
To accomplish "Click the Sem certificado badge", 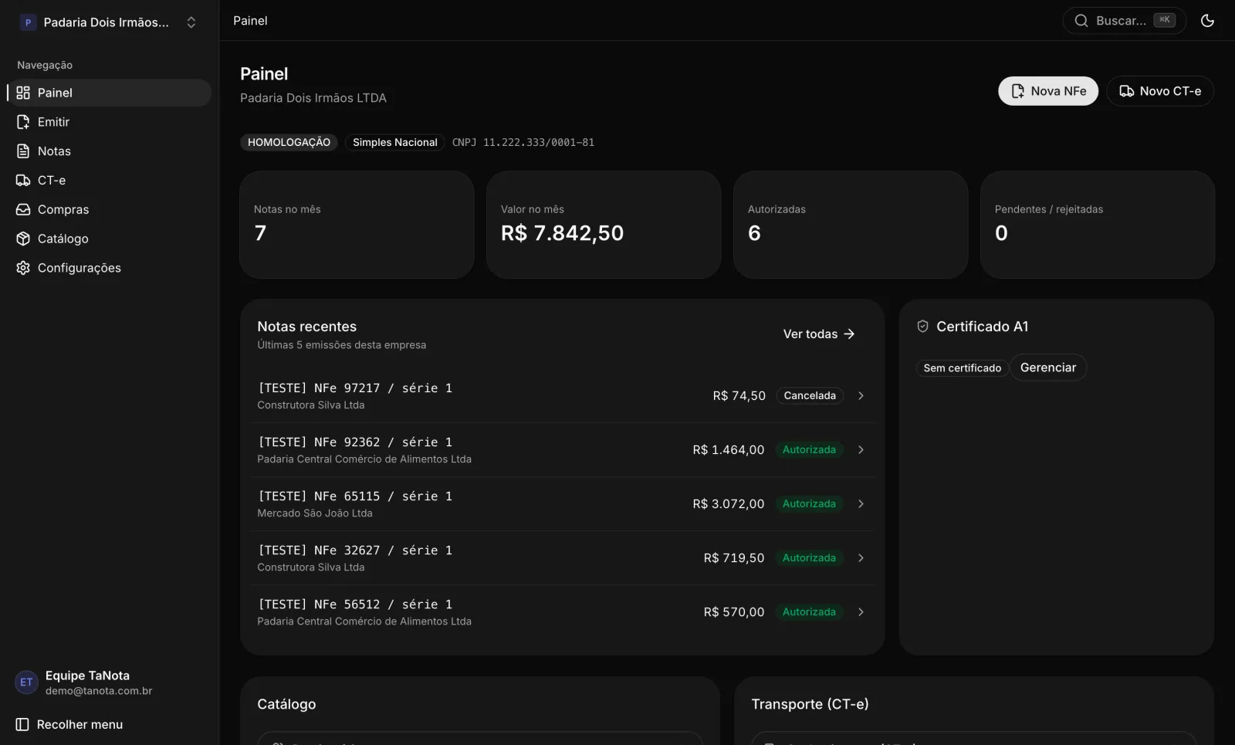I will pyautogui.click(x=963, y=368).
